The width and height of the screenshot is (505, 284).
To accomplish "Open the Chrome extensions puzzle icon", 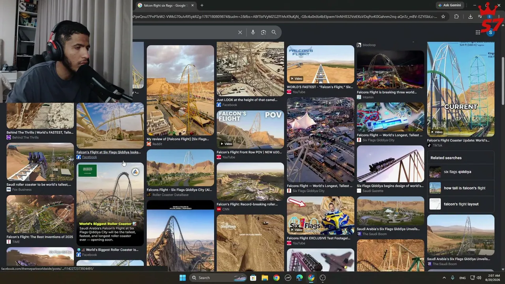I will click(x=456, y=17).
